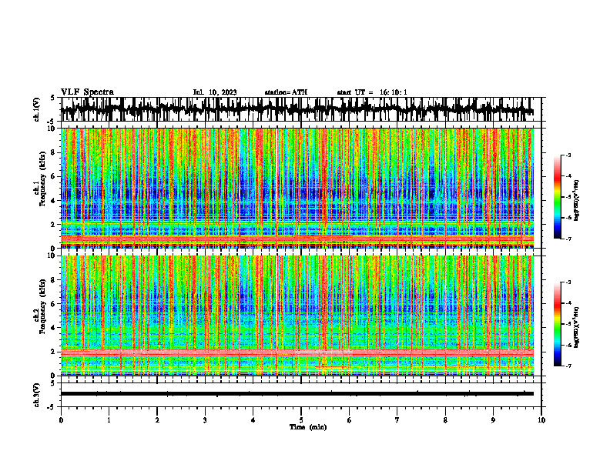Click the "2" tick on ch.2 frequency axis
The image size is (610, 471).
pos(54,352)
